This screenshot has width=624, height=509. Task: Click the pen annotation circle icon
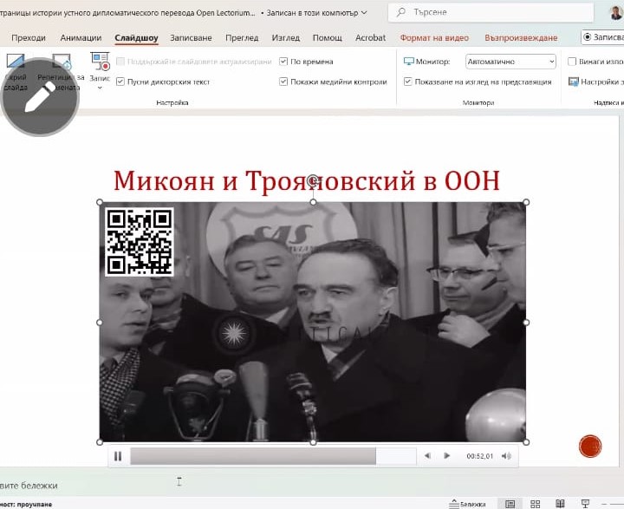click(x=40, y=98)
